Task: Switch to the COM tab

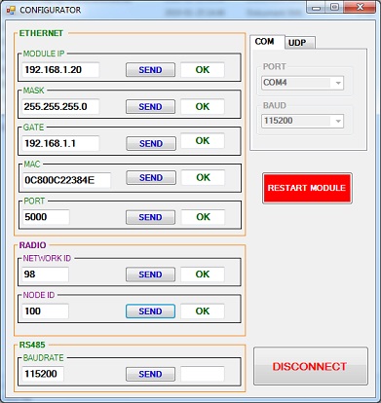Action: coord(267,42)
